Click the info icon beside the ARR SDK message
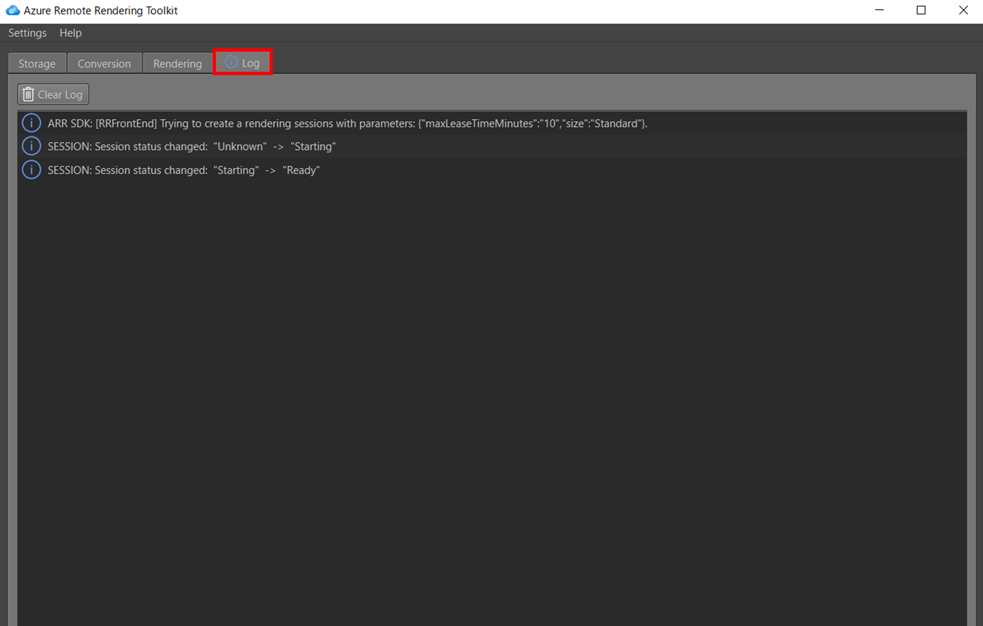 [31, 122]
